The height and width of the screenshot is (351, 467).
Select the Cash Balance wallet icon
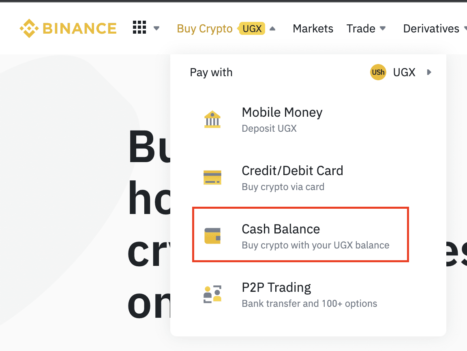[212, 235]
